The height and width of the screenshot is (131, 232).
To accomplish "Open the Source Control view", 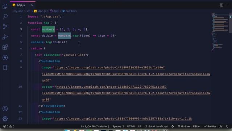I will 5,27.
